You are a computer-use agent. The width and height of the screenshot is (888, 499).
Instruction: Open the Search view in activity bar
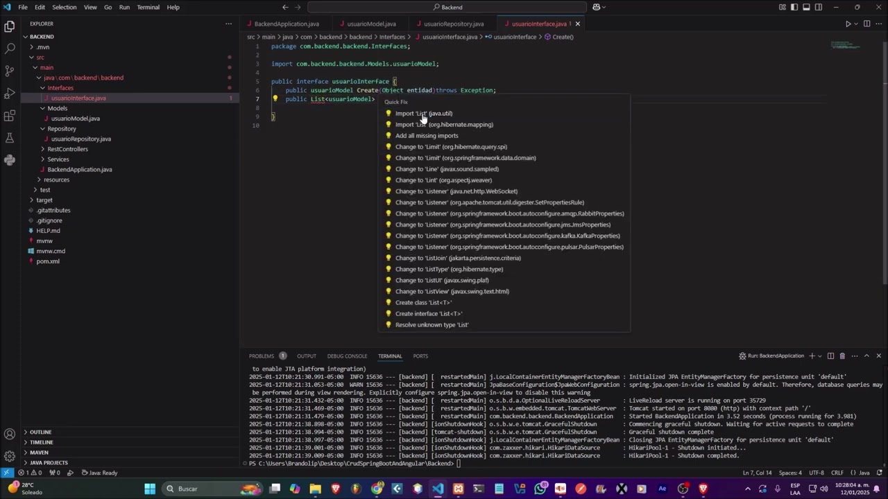pyautogui.click(x=10, y=49)
